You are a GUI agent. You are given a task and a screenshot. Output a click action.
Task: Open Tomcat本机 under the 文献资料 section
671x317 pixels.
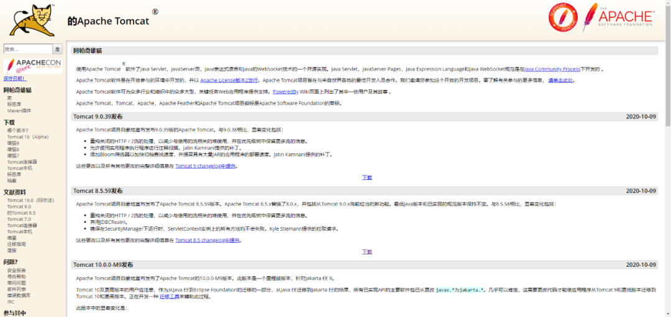19,231
